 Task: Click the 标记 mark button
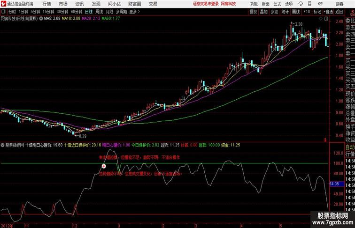(317, 12)
